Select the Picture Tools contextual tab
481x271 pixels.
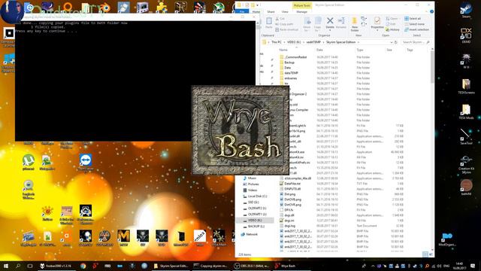click(302, 5)
